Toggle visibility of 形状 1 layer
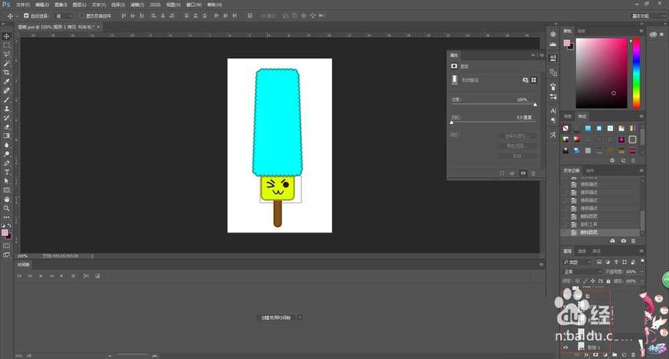 (x=566, y=348)
